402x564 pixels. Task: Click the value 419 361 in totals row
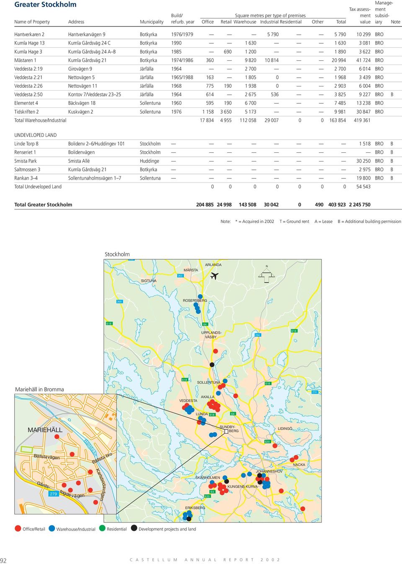(362, 120)
